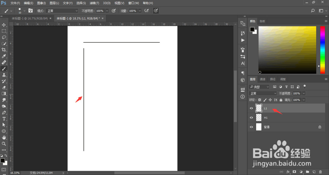
Task: Open tool preset picker arrow
Action: click(11, 11)
